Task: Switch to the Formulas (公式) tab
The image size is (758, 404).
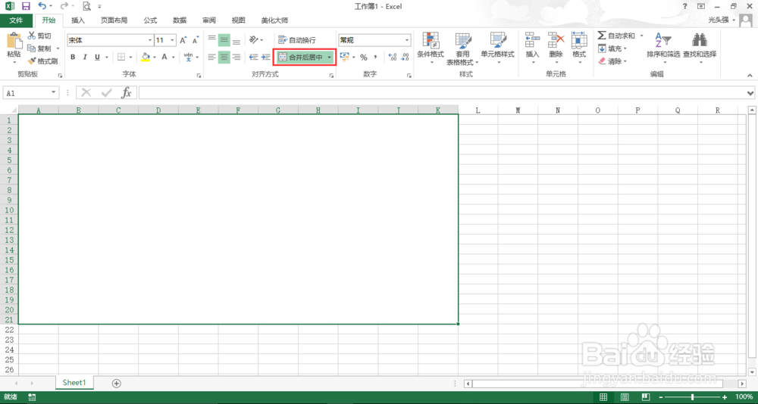Action: tap(150, 20)
